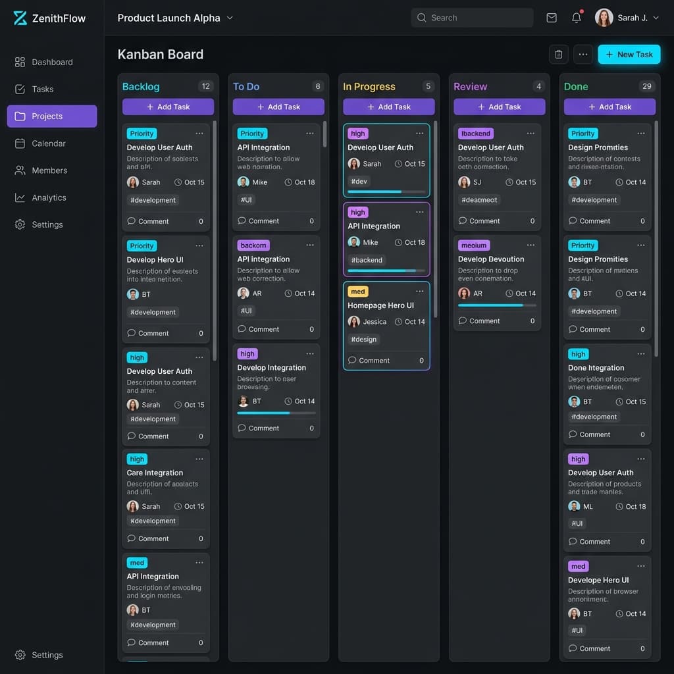Click ML avatar on Done Develop User Auth
Viewport: 674px width, 674px height.
[x=574, y=506]
